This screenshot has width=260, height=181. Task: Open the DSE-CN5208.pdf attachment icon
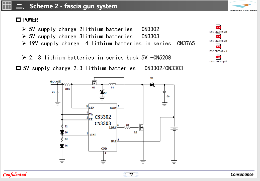point(218,57)
